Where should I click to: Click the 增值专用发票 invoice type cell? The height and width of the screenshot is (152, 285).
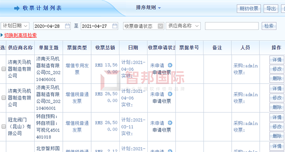[77, 69]
